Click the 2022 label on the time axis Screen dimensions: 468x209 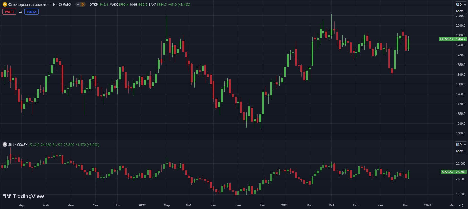tap(142, 205)
